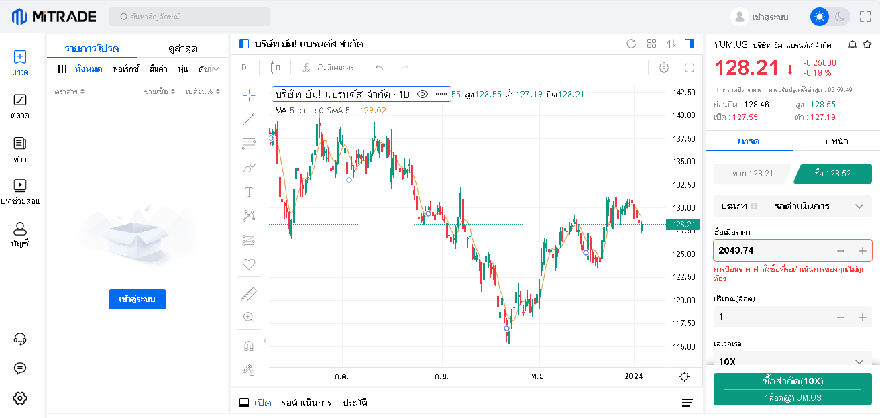Image resolution: width=880 pixels, height=418 pixels.
Task: Click the buy price input field
Action: click(x=771, y=250)
